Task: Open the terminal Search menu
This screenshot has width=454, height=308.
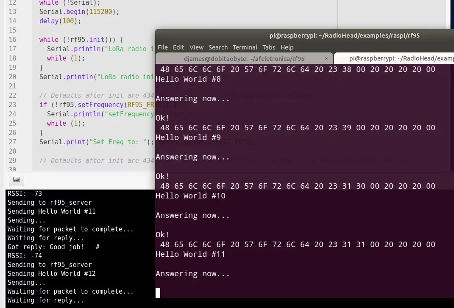Action: pyautogui.click(x=218, y=47)
